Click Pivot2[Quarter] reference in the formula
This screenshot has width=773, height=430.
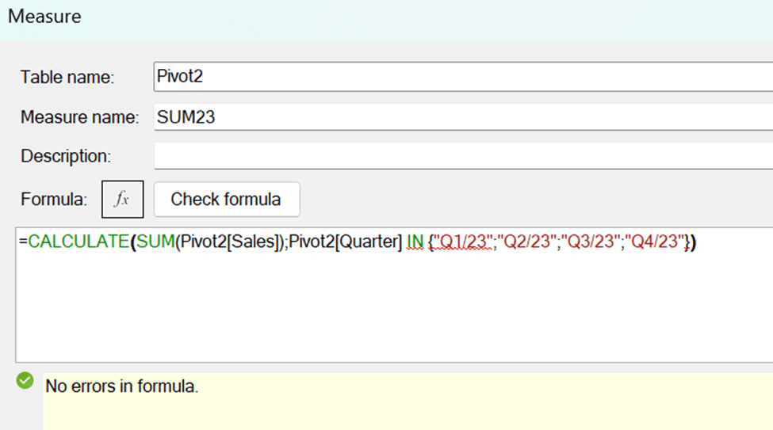tap(345, 243)
